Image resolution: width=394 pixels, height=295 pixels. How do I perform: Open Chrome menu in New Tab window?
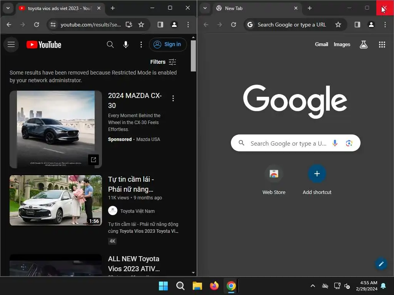(385, 25)
